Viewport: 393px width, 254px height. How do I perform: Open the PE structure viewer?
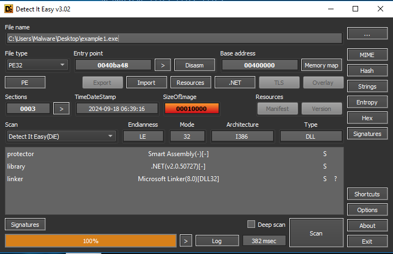(25, 83)
